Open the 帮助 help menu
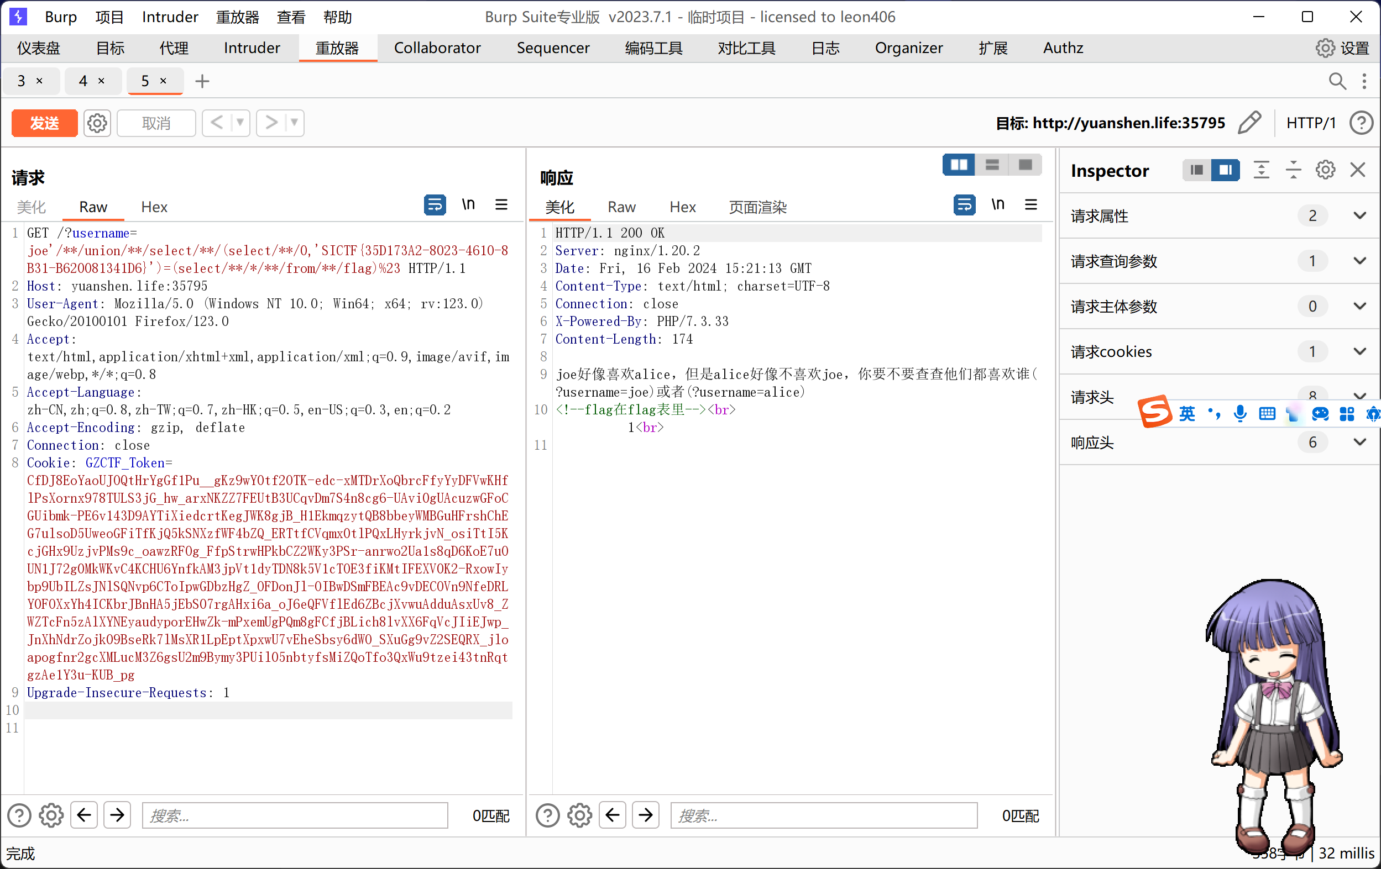1381x869 pixels. point(337,17)
